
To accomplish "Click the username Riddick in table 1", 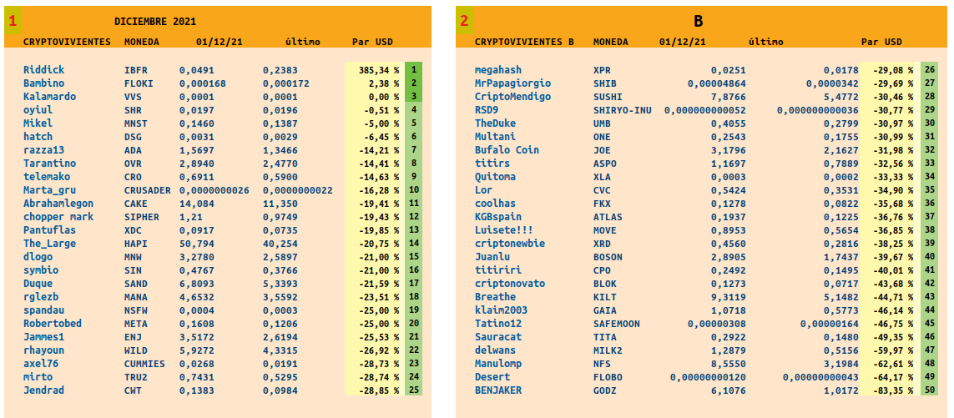I will coord(43,70).
